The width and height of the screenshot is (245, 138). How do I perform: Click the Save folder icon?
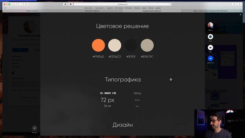[210, 48]
